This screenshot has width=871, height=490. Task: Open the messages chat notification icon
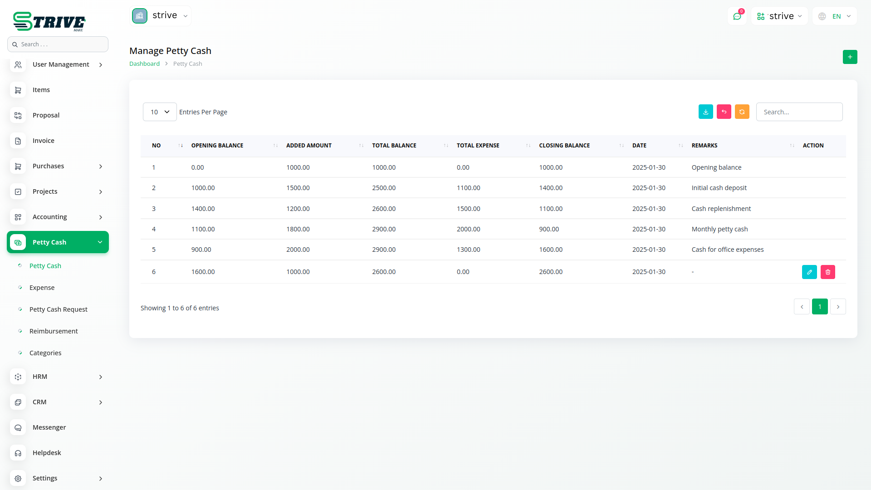point(737,16)
